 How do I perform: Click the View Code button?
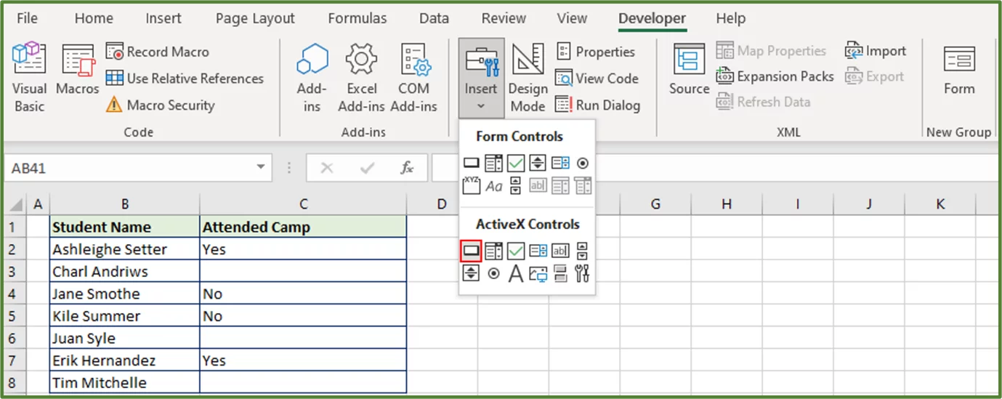pyautogui.click(x=597, y=78)
